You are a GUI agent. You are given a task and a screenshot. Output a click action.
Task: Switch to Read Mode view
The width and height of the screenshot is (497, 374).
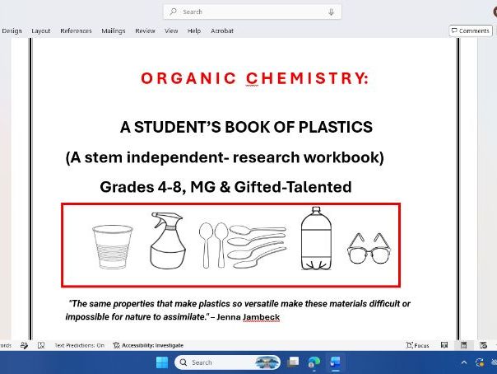[444, 345]
